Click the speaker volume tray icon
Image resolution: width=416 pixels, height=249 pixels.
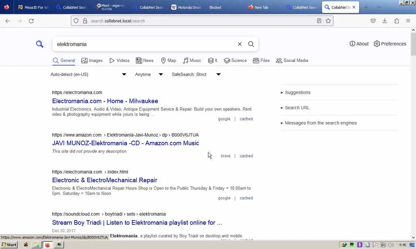(391, 245)
